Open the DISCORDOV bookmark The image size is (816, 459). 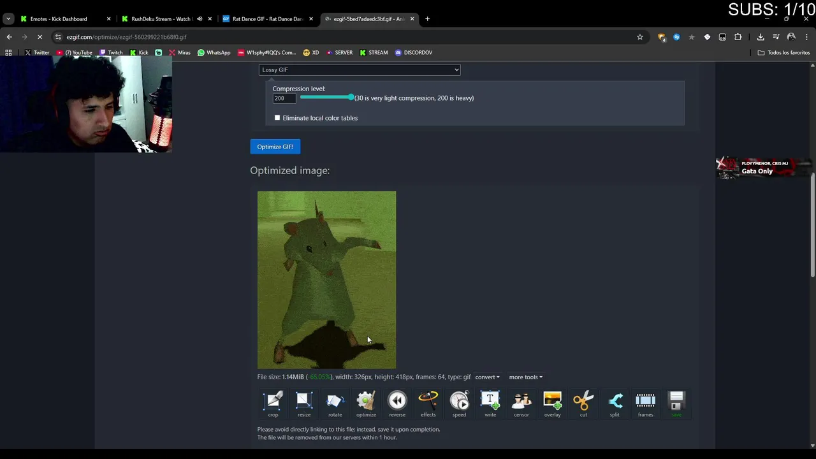[413, 53]
